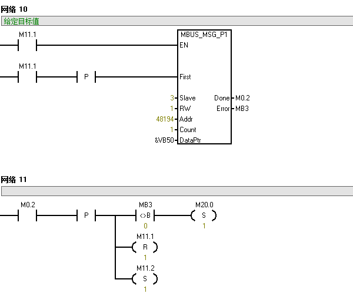Image resolution: width=353 pixels, height=300 pixels.
Task: Select the Network 11 title label
Action: click(14, 180)
